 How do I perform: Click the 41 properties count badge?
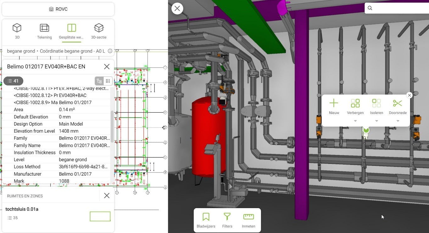[13, 81]
